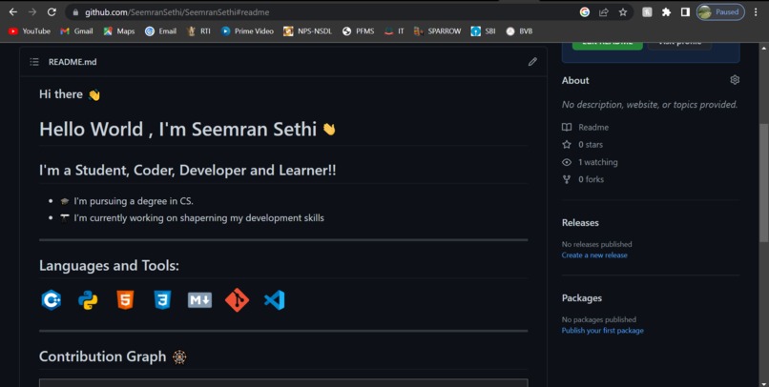Viewport: 769px width, 387px height.
Task: Click the Releases heading
Action: click(x=580, y=222)
